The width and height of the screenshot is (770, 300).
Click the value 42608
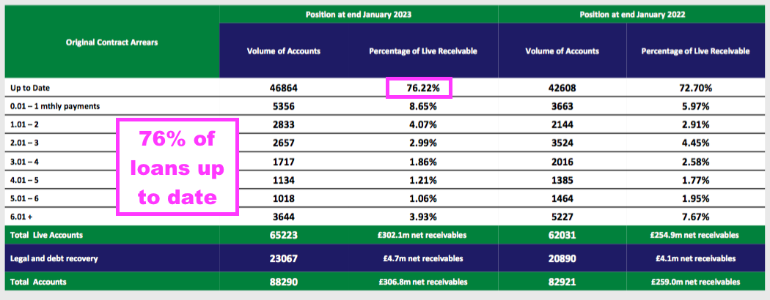pos(562,89)
